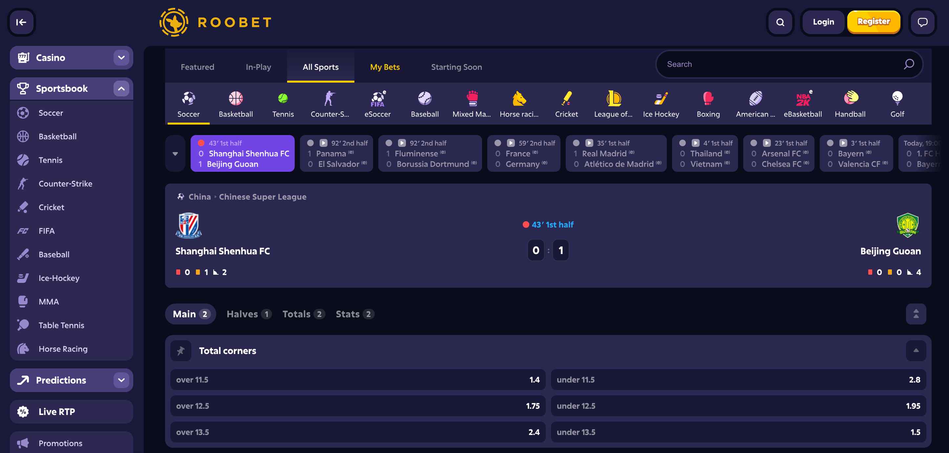
Task: Expand the Casino section
Action: pyautogui.click(x=121, y=58)
